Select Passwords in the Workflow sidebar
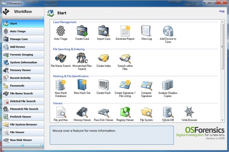 tap(21, 85)
